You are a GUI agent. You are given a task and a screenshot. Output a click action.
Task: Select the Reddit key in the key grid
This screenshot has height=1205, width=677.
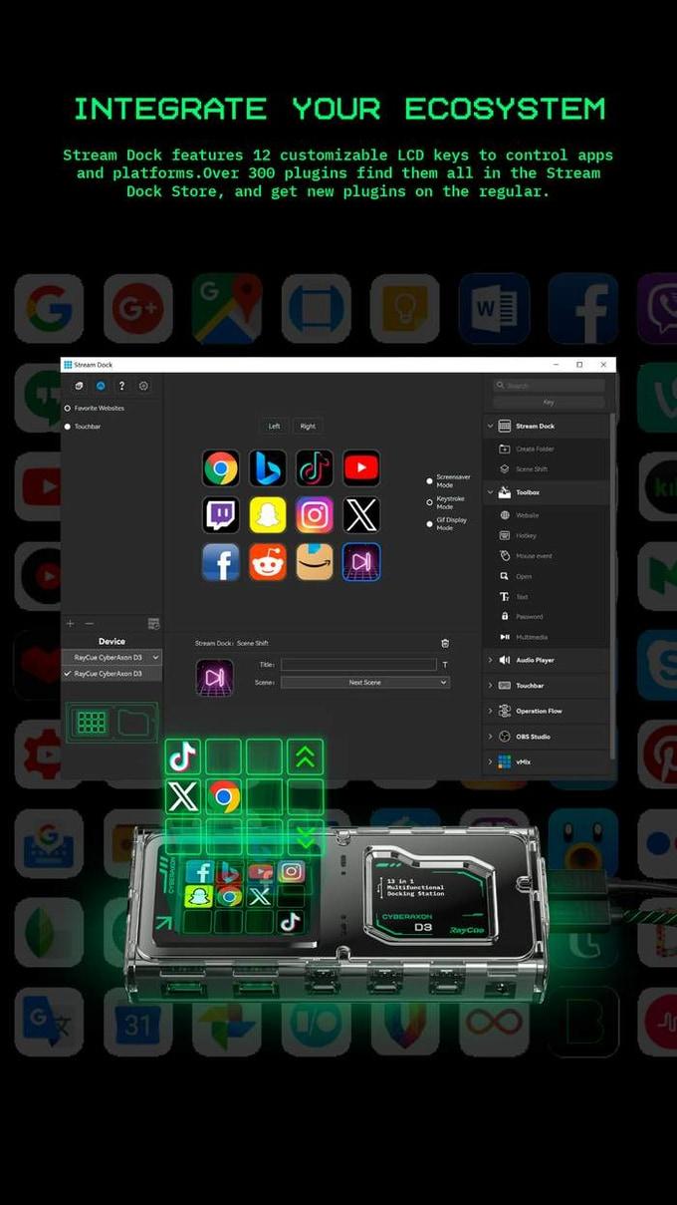(267, 561)
